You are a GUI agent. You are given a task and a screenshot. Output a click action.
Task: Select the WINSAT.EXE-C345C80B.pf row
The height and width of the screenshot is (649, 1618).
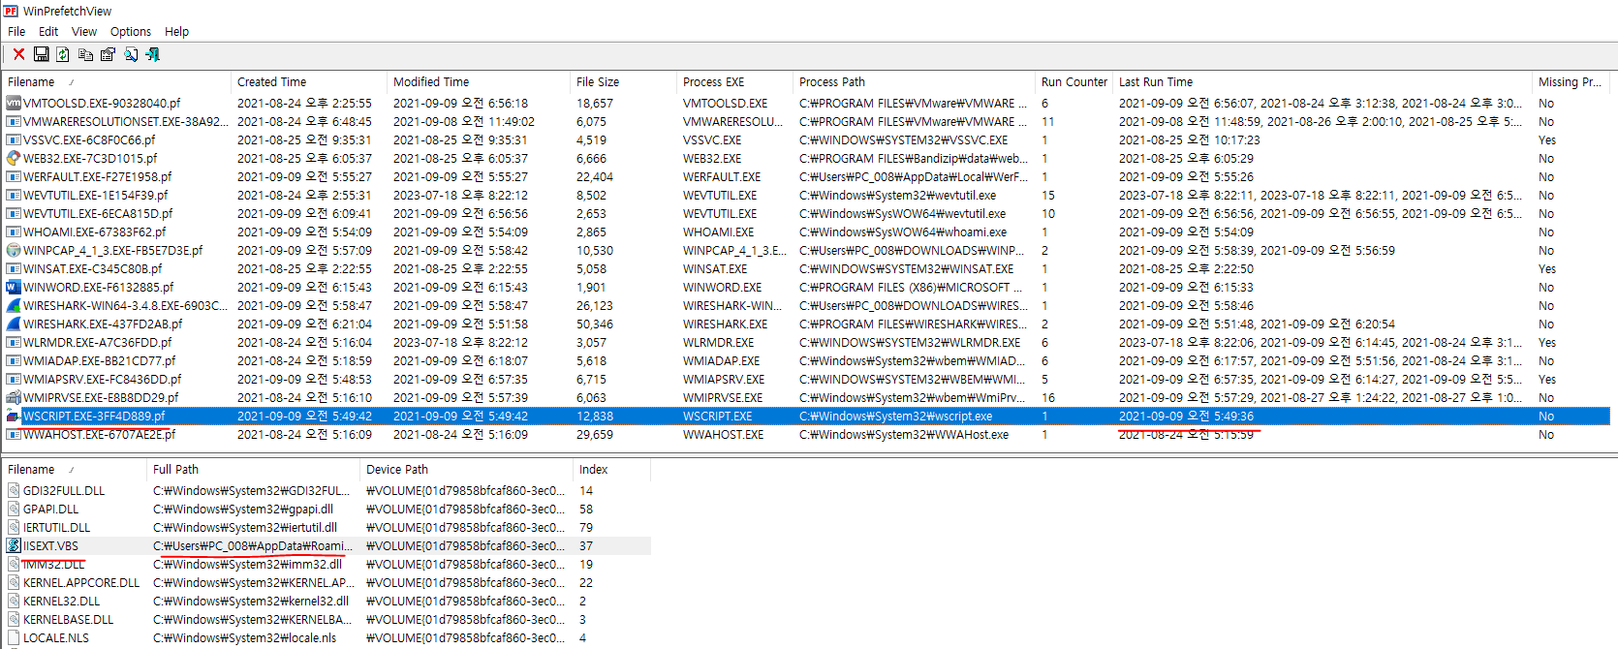(806, 269)
